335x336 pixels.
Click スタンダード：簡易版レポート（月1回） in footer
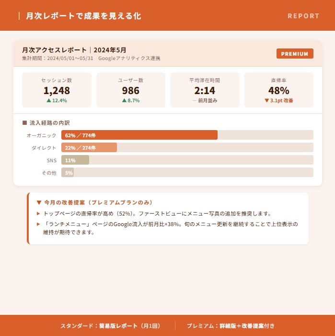(x=110, y=326)
